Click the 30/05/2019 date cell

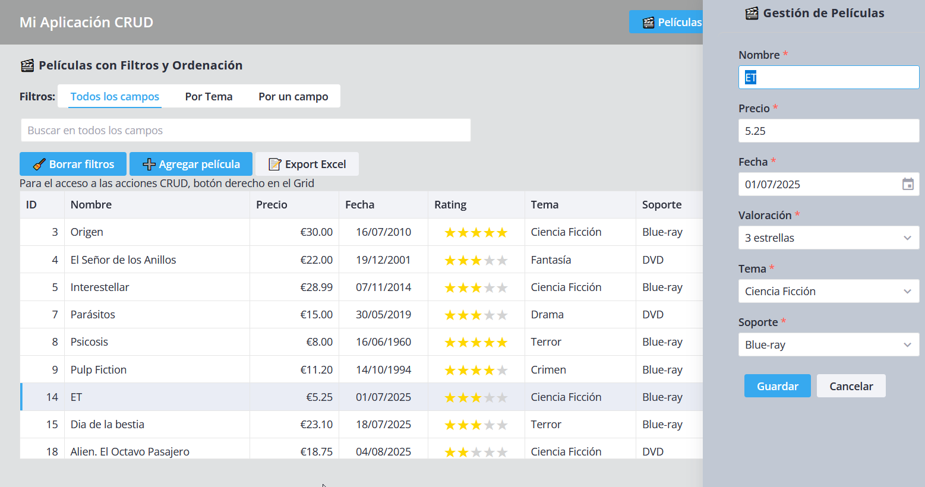(x=383, y=314)
